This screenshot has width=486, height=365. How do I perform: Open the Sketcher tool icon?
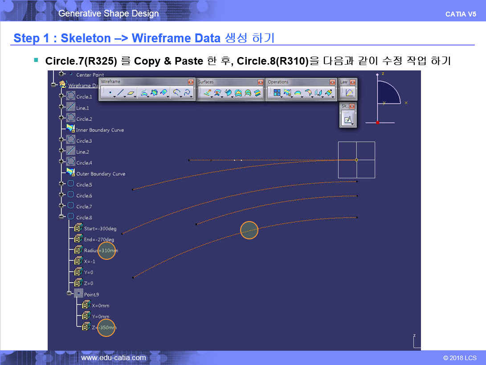(348, 119)
